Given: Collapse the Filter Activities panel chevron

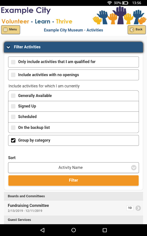Looking at the screenshot, I should click(8, 47).
